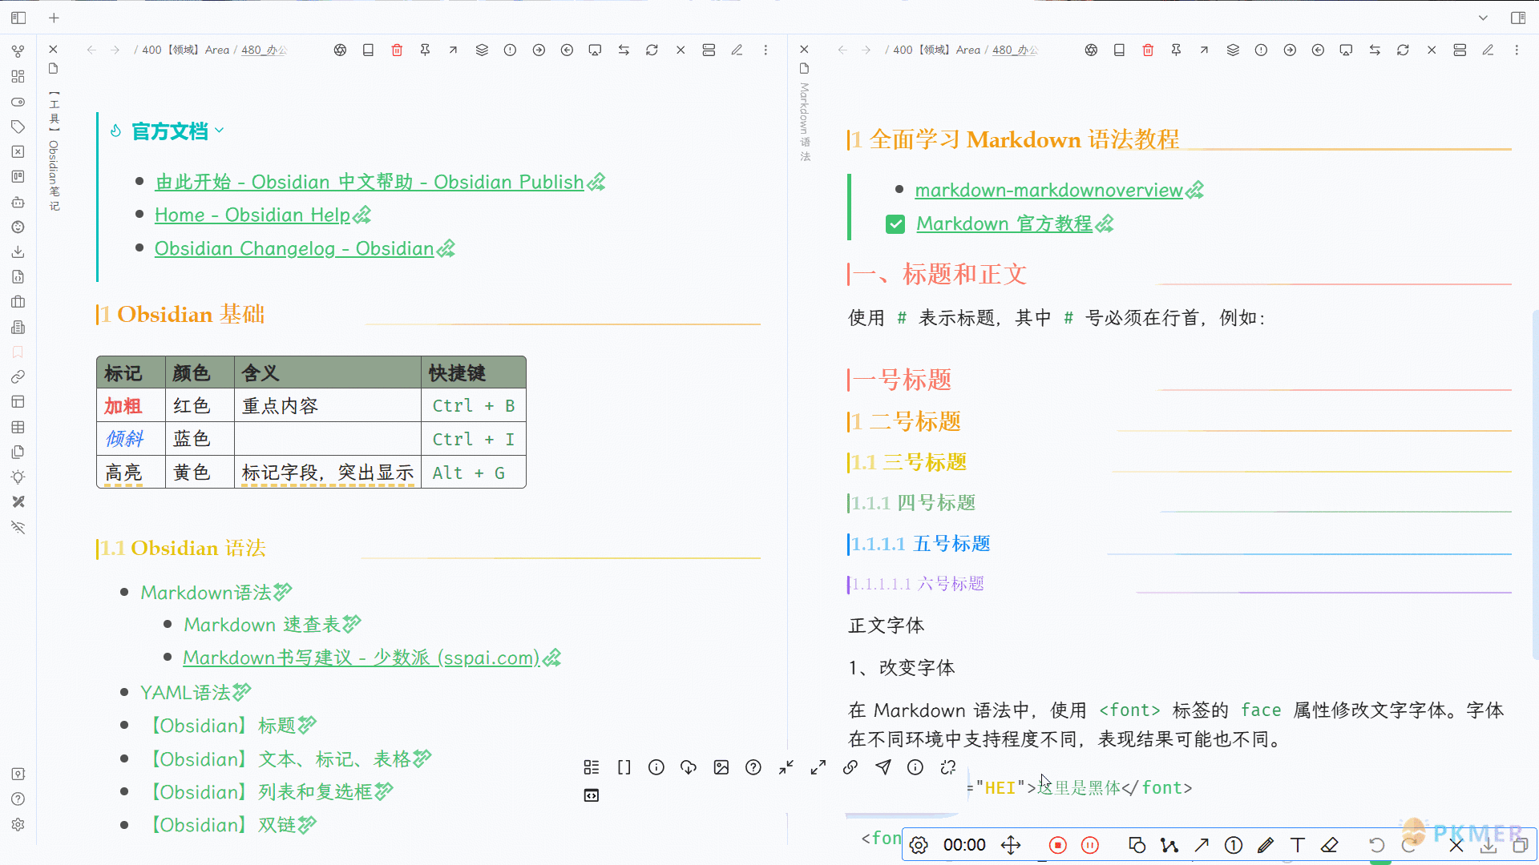Screen dimensions: 1539x865
Task: Click the record button in playback bar
Action: click(1058, 845)
